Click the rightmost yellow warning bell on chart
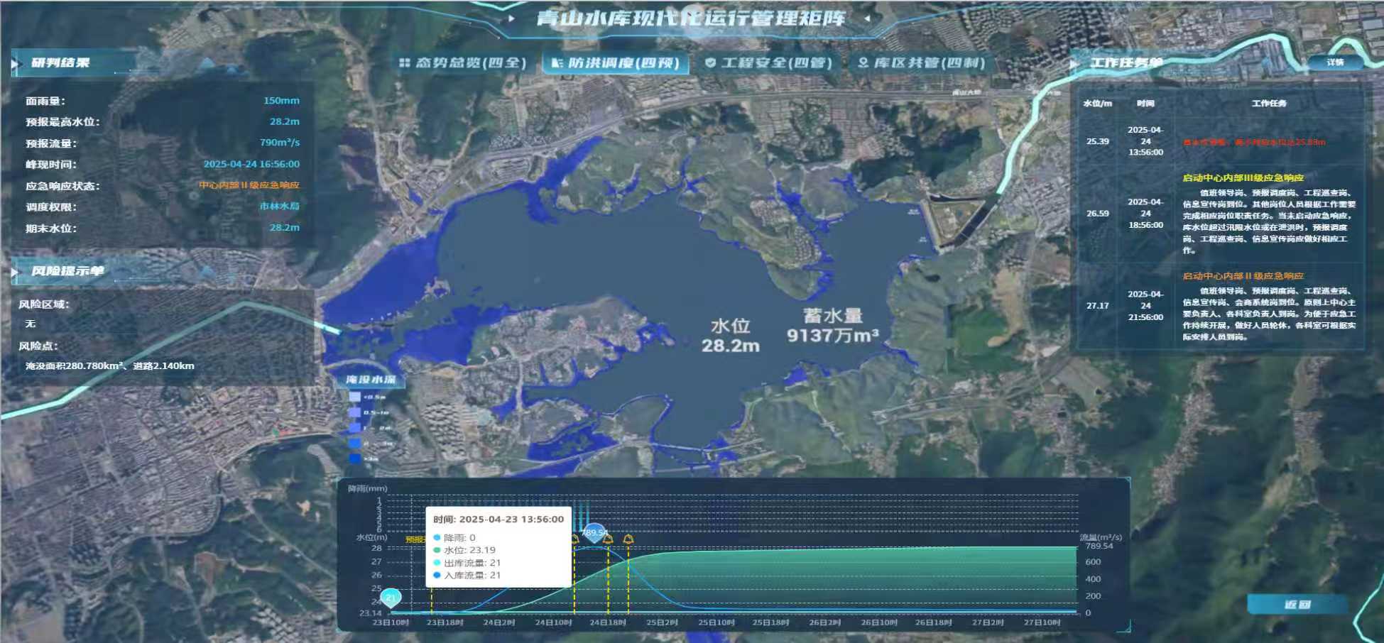Screen dimensions: 1384x643 pos(628,539)
